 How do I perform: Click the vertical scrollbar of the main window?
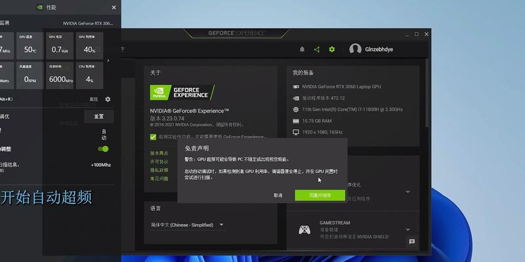427,93
